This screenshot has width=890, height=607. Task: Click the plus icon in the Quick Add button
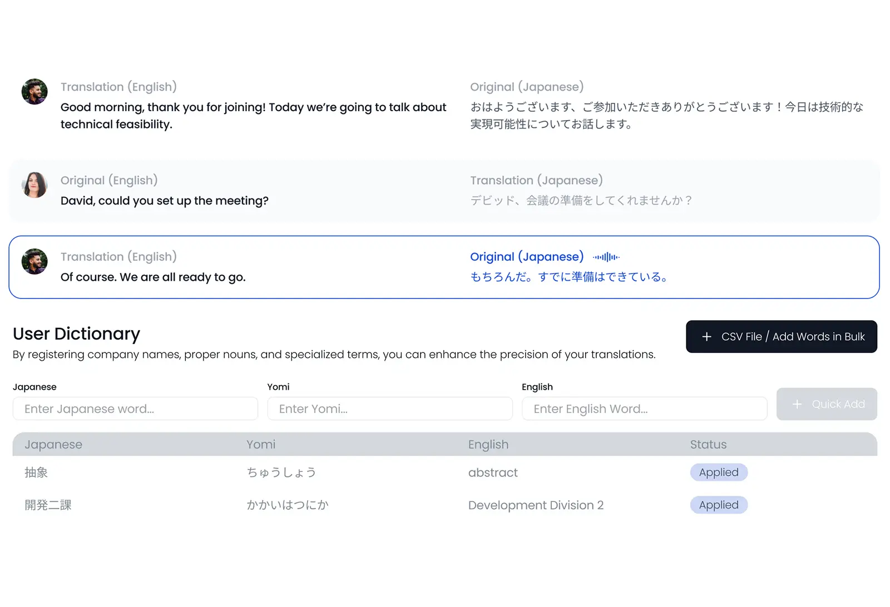(x=797, y=404)
